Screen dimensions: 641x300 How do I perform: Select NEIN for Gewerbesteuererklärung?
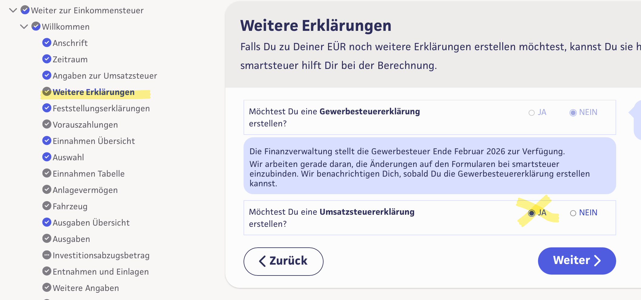pyautogui.click(x=573, y=113)
